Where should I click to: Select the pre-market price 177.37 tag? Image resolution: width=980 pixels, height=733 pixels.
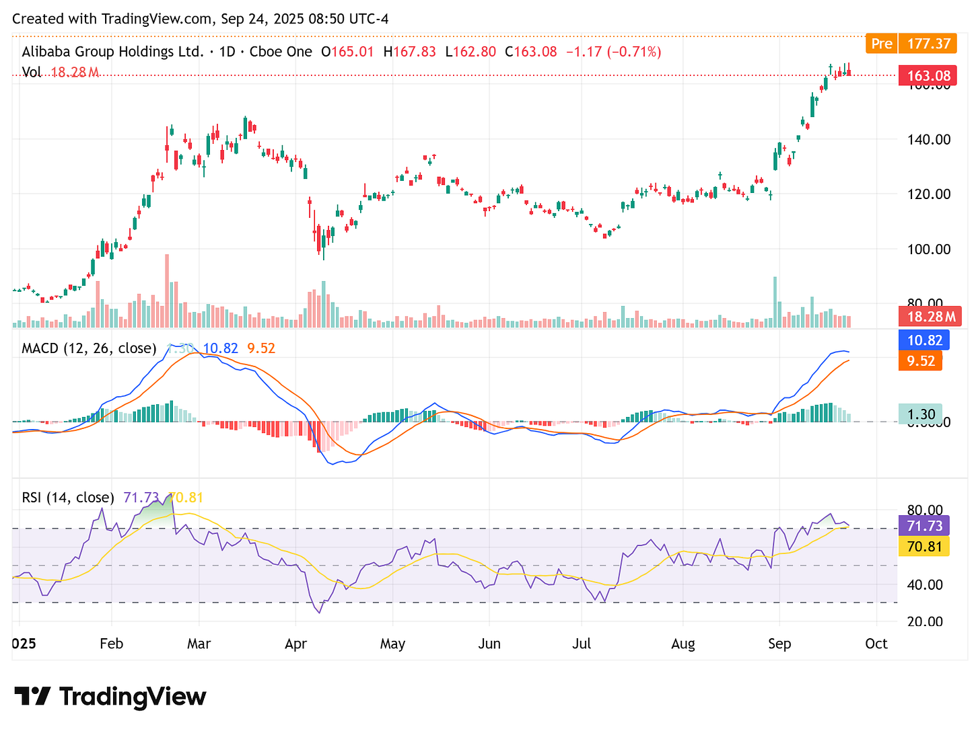click(x=929, y=44)
